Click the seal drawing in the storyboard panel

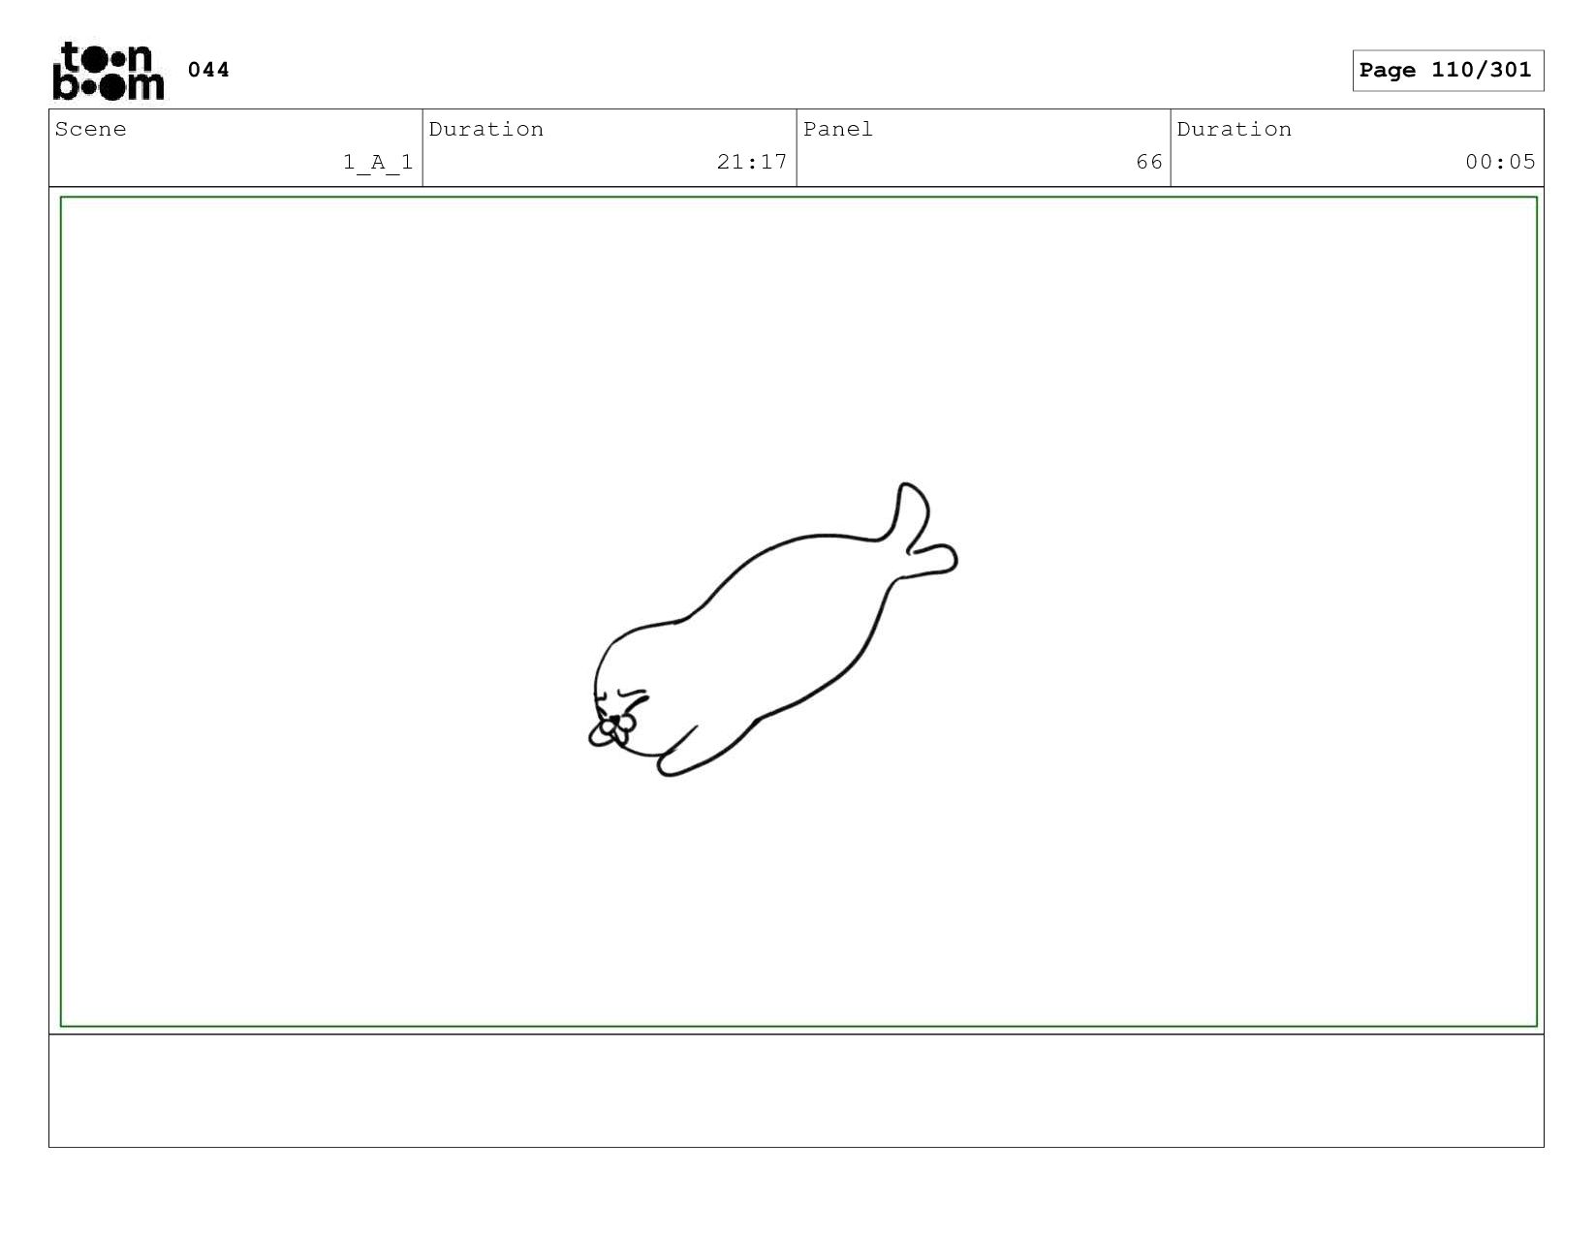click(x=773, y=631)
